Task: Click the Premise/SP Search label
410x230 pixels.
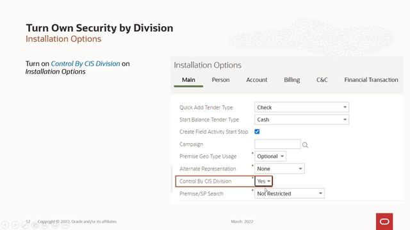Action: 201,194
